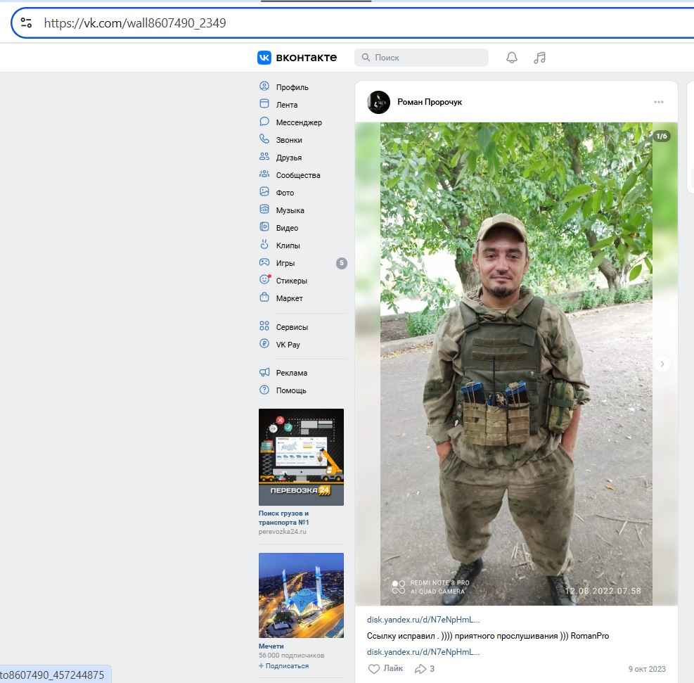Open first disk.yandex.ru link
The image size is (694, 683).
[x=423, y=620]
